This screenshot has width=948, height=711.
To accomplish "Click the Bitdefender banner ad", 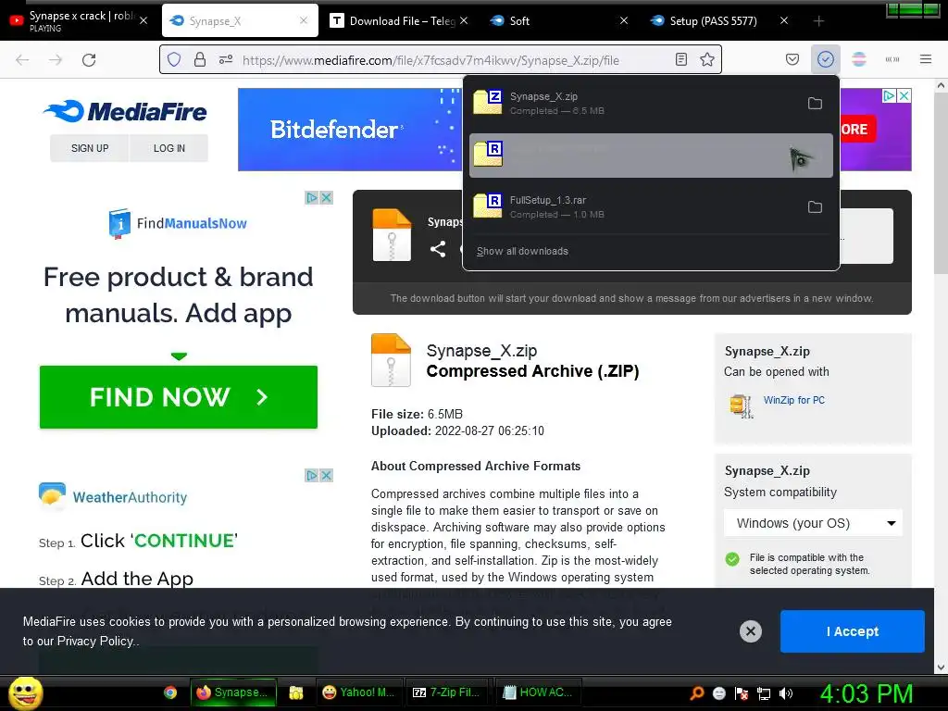I will coord(349,130).
